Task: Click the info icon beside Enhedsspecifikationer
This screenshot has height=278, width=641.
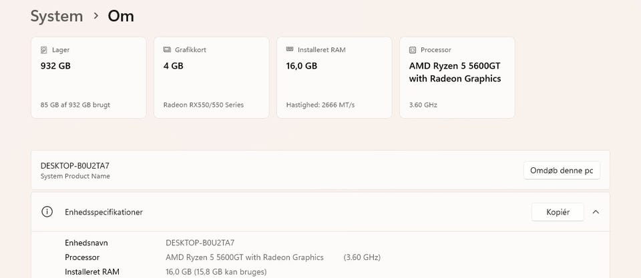Action: 47,212
